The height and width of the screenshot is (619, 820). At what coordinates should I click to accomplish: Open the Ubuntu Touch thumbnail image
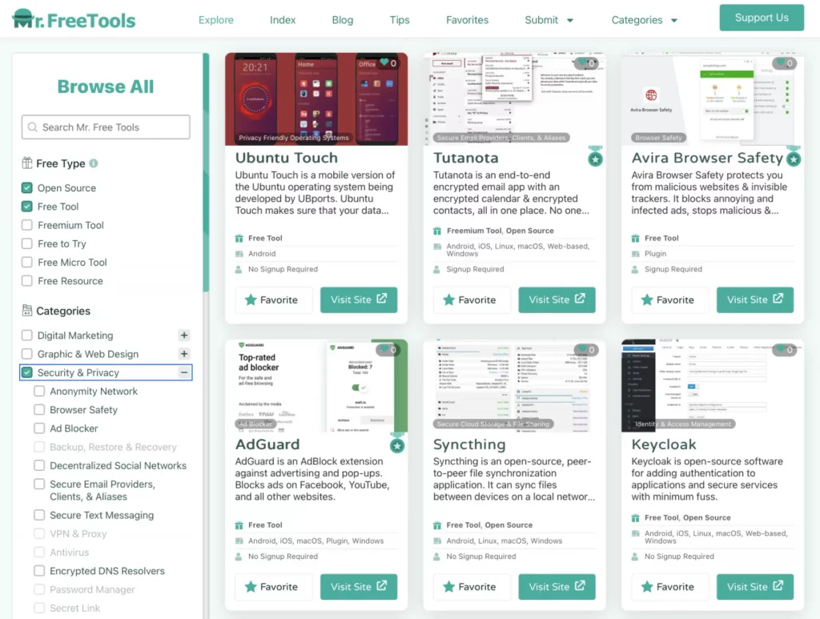coord(316,98)
